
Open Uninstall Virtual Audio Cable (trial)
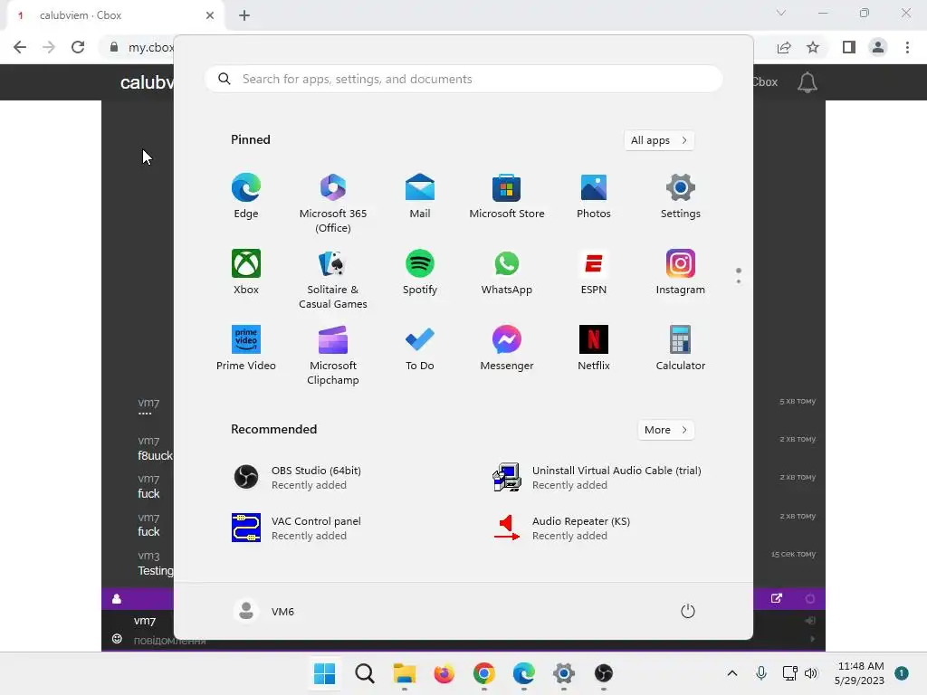click(x=597, y=478)
